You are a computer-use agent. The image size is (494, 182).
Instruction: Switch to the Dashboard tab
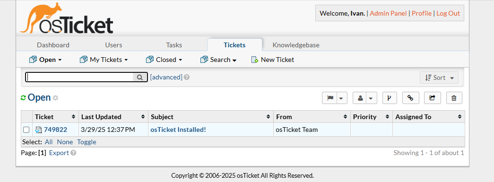click(x=53, y=45)
